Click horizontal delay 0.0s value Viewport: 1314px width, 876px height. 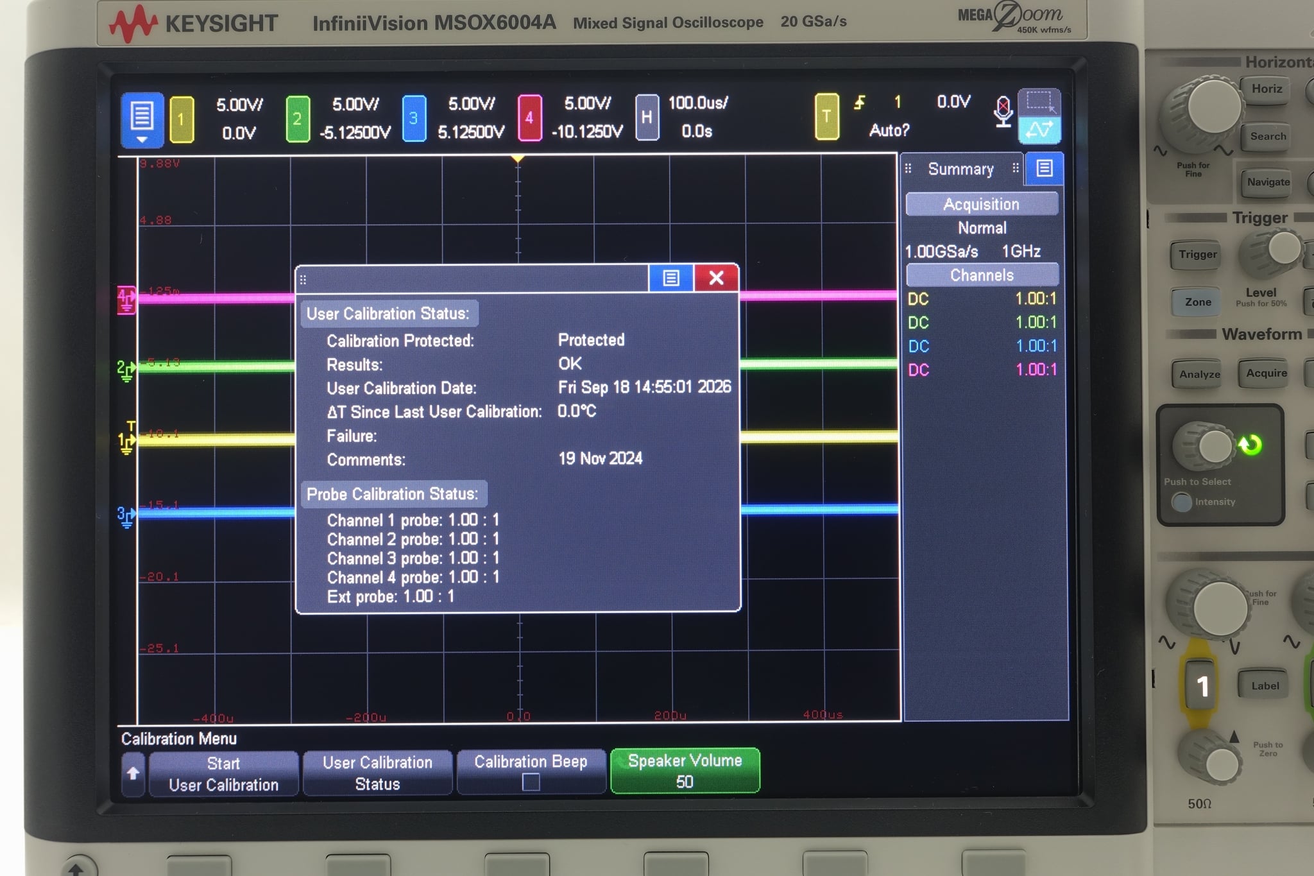tap(697, 132)
